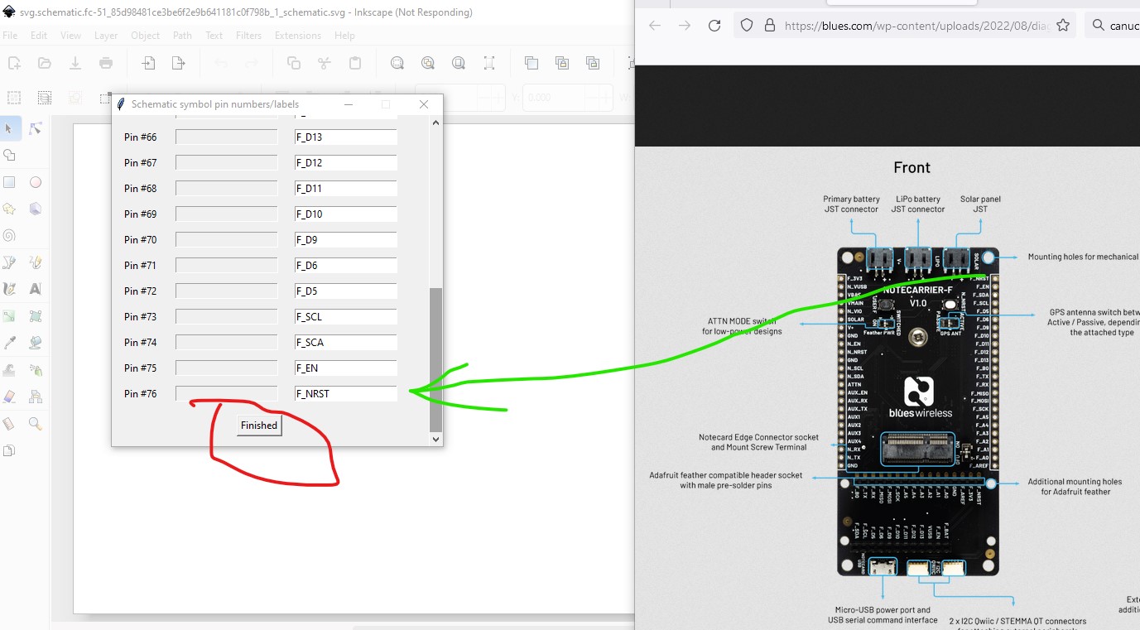Click the Open file folder icon
Viewport: 1140px width, 630px height.
pos(45,63)
